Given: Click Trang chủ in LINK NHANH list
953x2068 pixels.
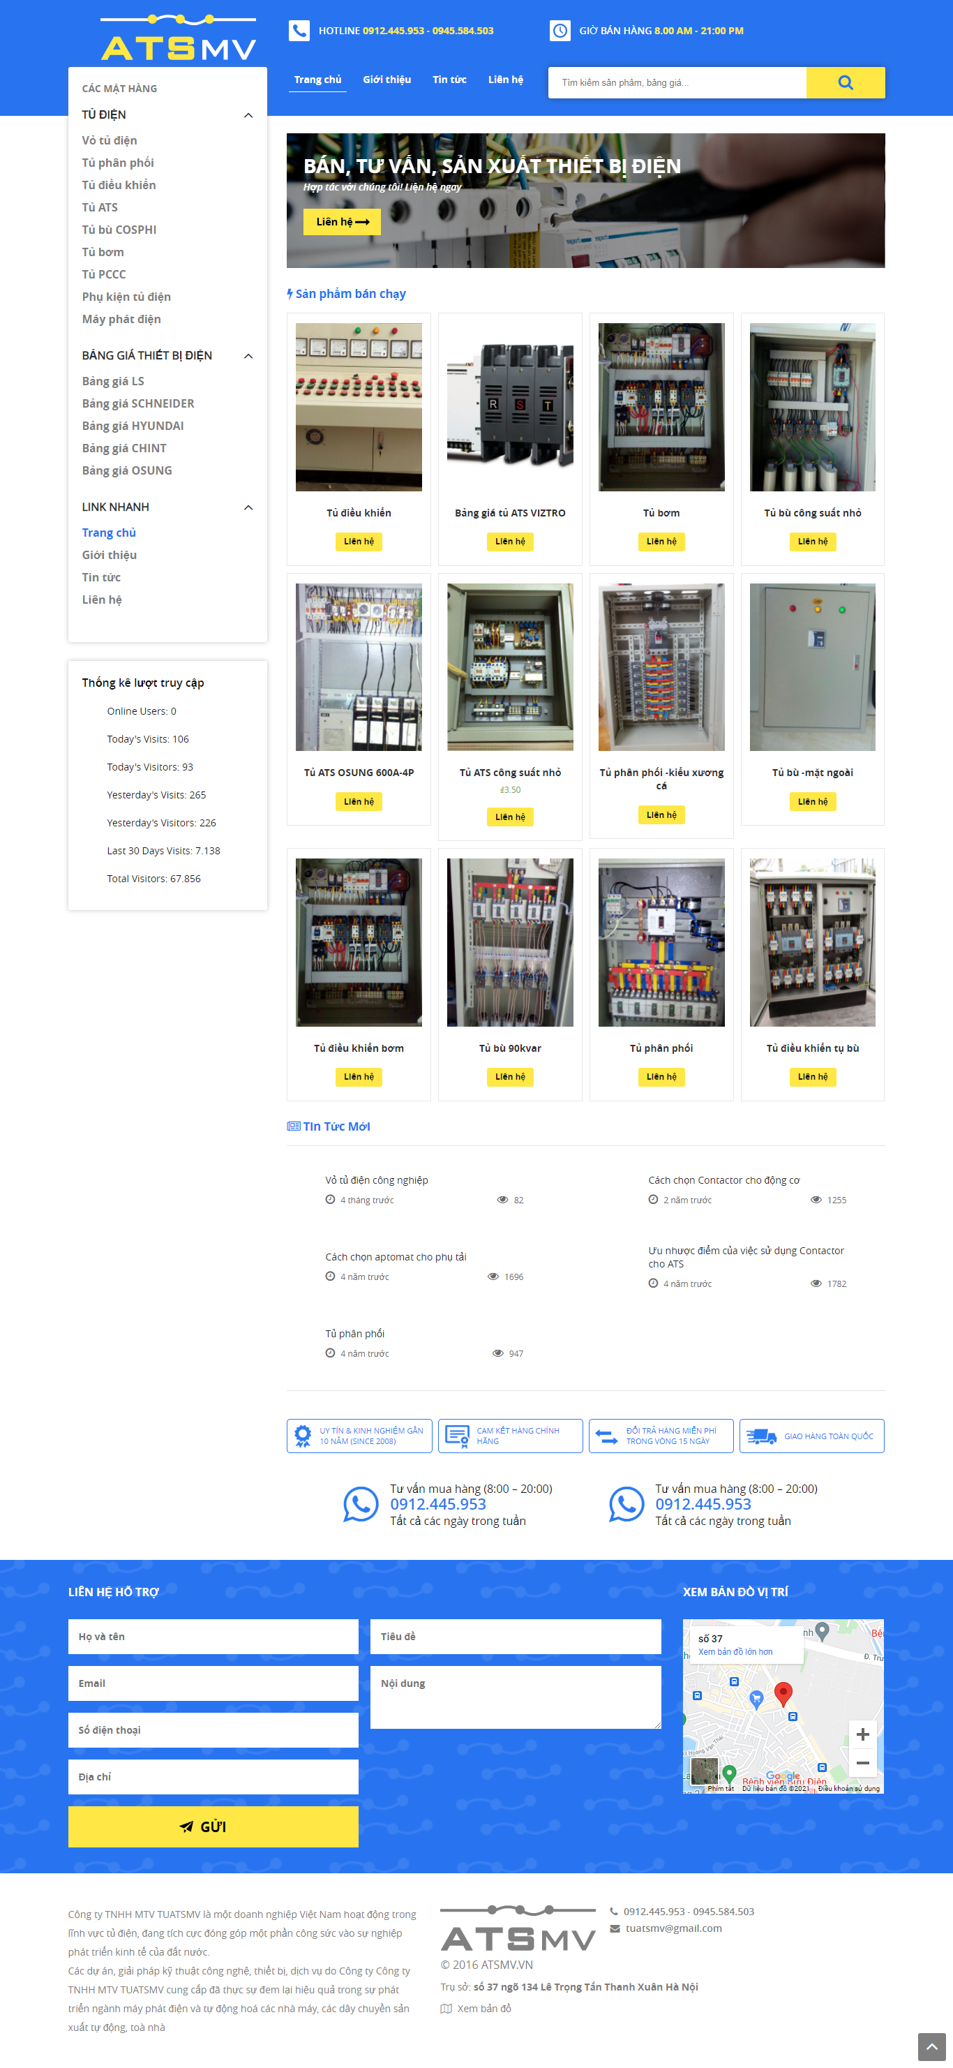Looking at the screenshot, I should [109, 533].
